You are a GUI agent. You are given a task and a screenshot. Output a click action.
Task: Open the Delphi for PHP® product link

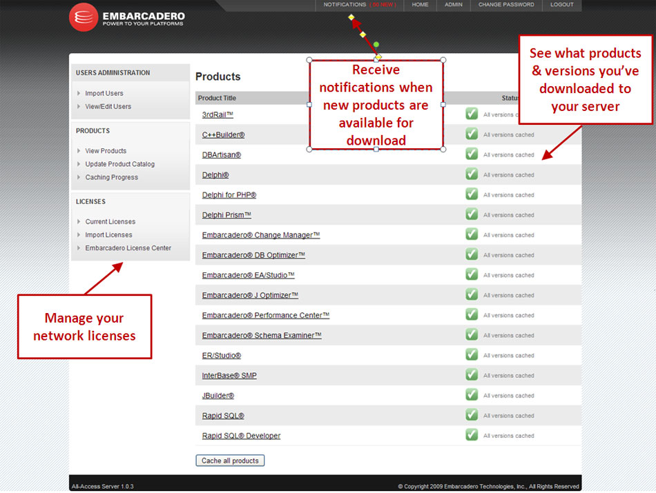coord(229,194)
